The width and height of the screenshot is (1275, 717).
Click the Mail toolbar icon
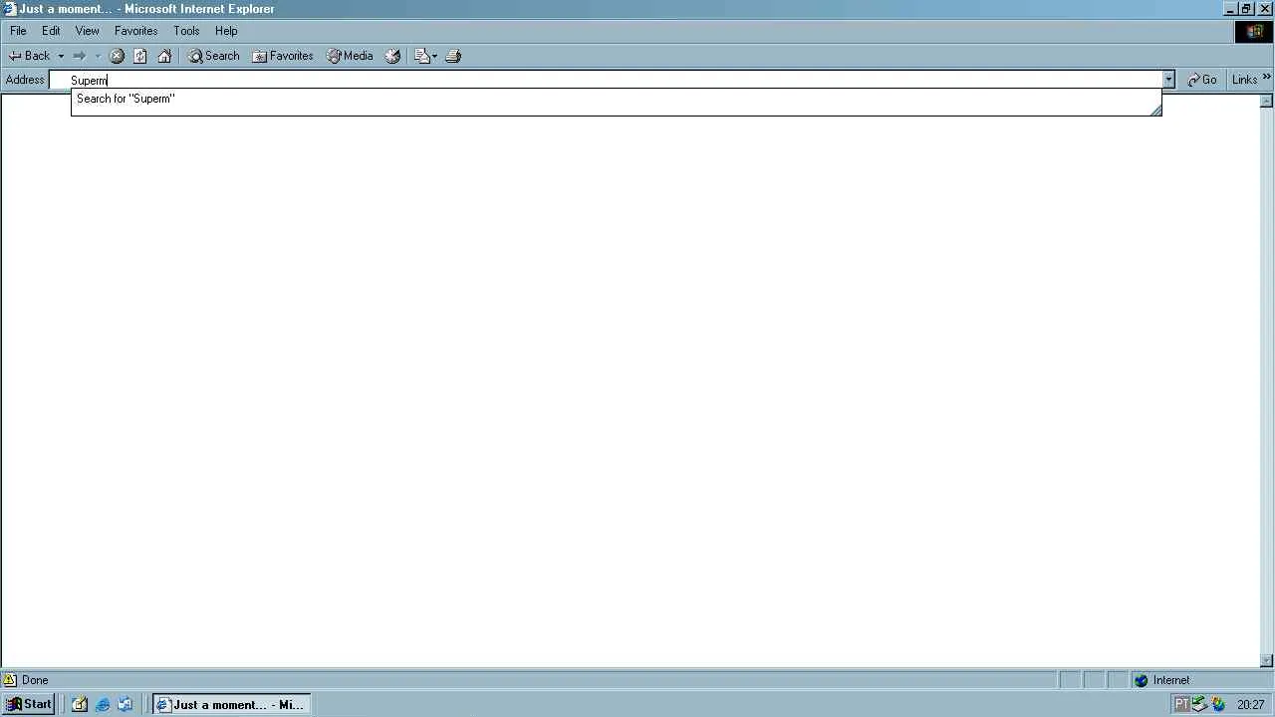click(425, 56)
